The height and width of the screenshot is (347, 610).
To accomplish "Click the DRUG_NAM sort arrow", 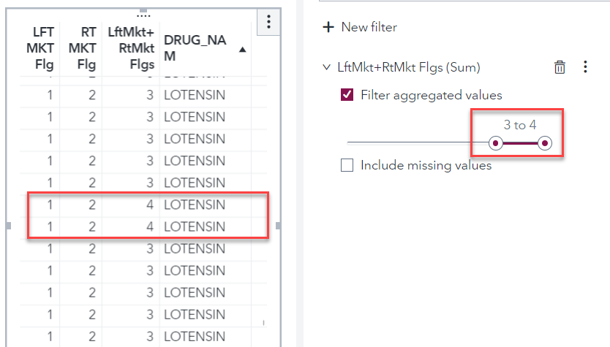I will point(242,50).
